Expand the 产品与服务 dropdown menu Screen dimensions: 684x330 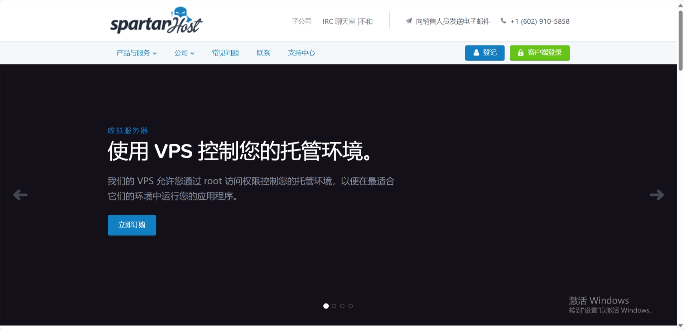136,53
